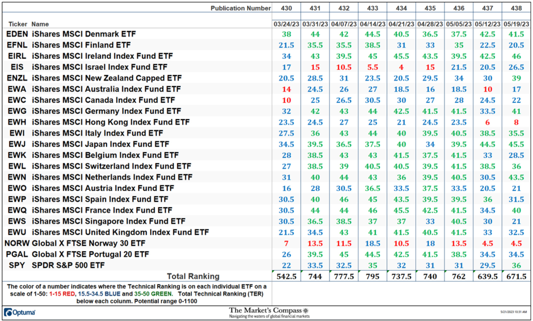Click the 05/19/23 date column header
The image size is (533, 321).
tap(516, 24)
